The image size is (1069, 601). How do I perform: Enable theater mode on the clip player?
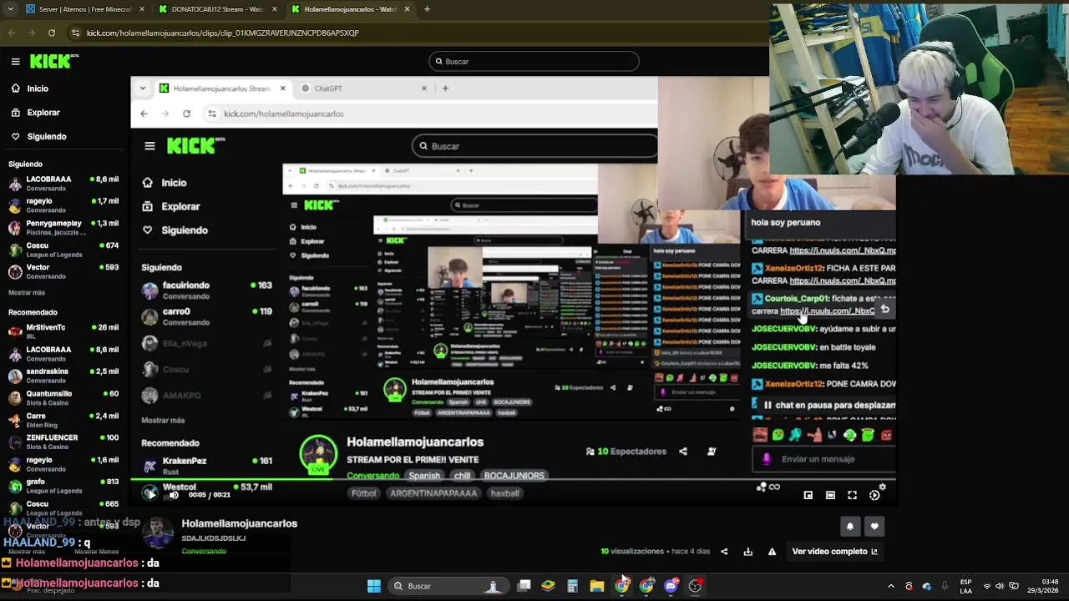pos(830,495)
